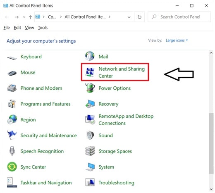The image size is (215, 193).
Task: Open the Troubleshooting link
Action: click(116, 183)
